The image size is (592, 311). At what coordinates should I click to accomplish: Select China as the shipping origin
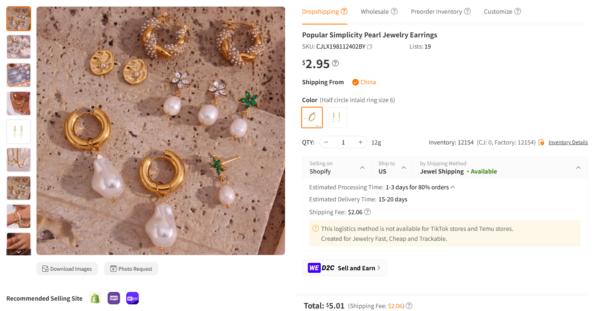(364, 82)
